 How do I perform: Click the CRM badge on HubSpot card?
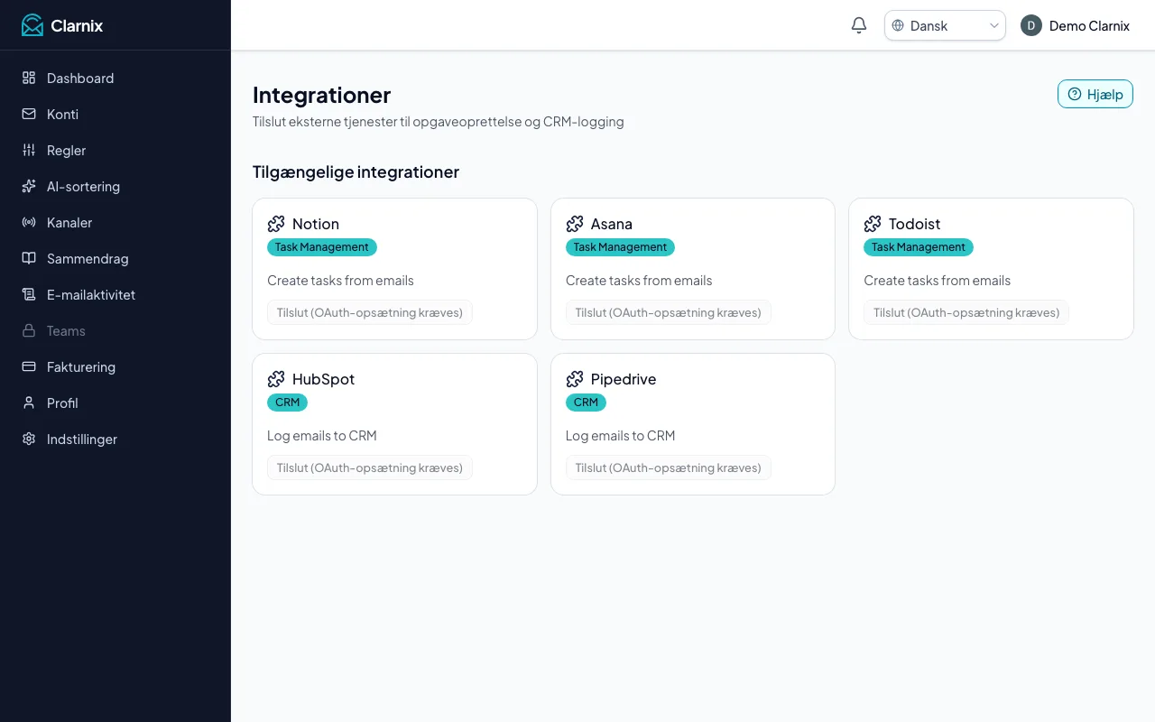pos(287,403)
